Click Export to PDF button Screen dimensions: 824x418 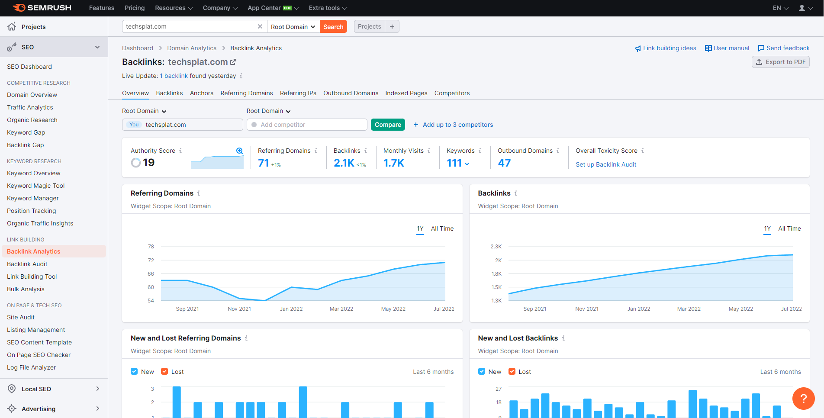pyautogui.click(x=781, y=62)
